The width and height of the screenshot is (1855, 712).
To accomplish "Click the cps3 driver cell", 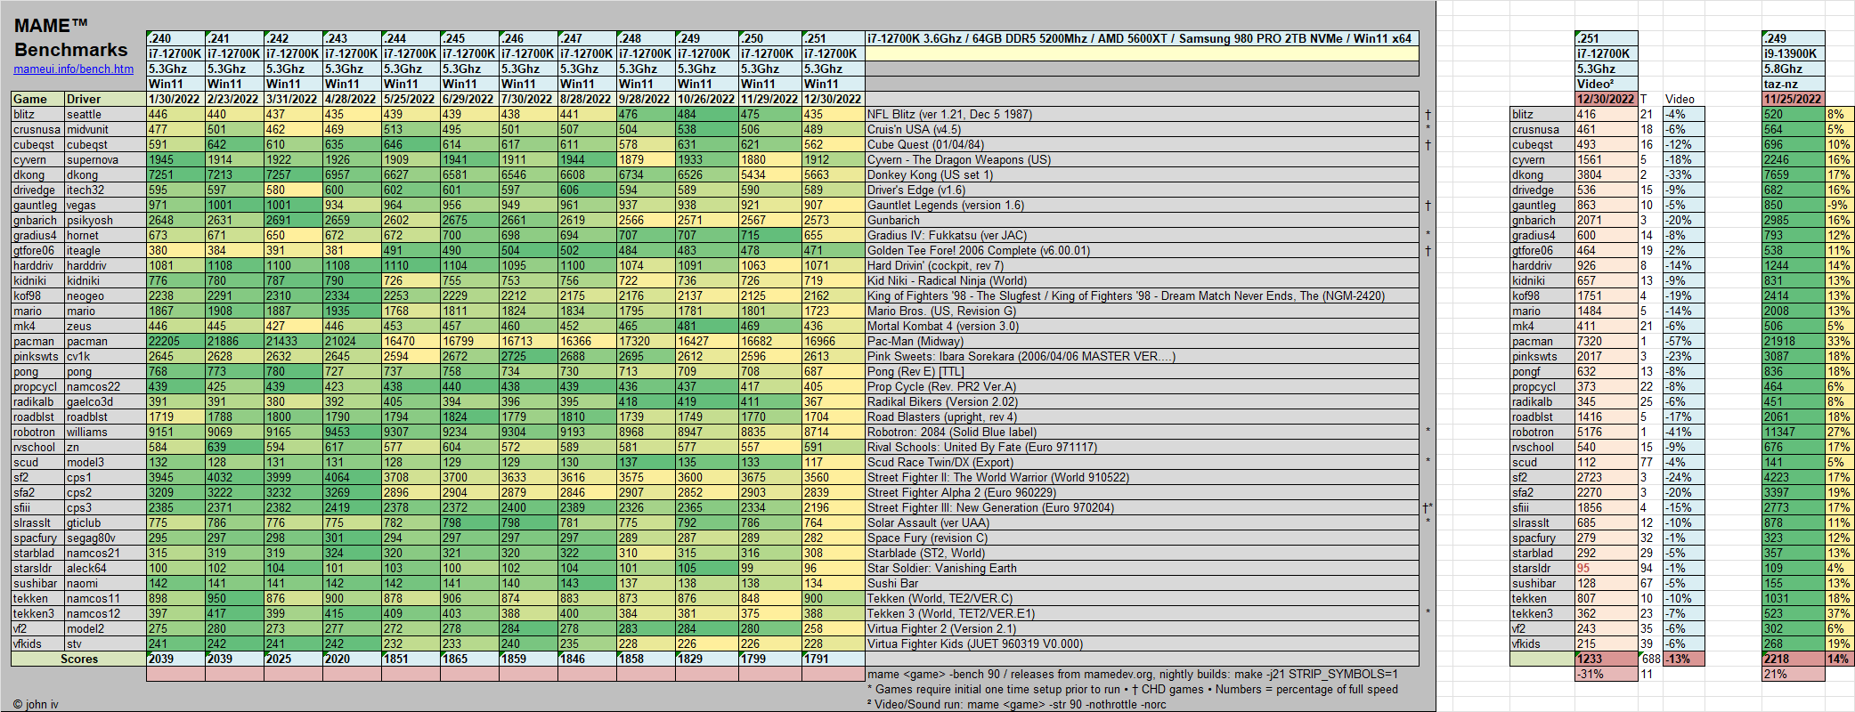I will click(105, 507).
